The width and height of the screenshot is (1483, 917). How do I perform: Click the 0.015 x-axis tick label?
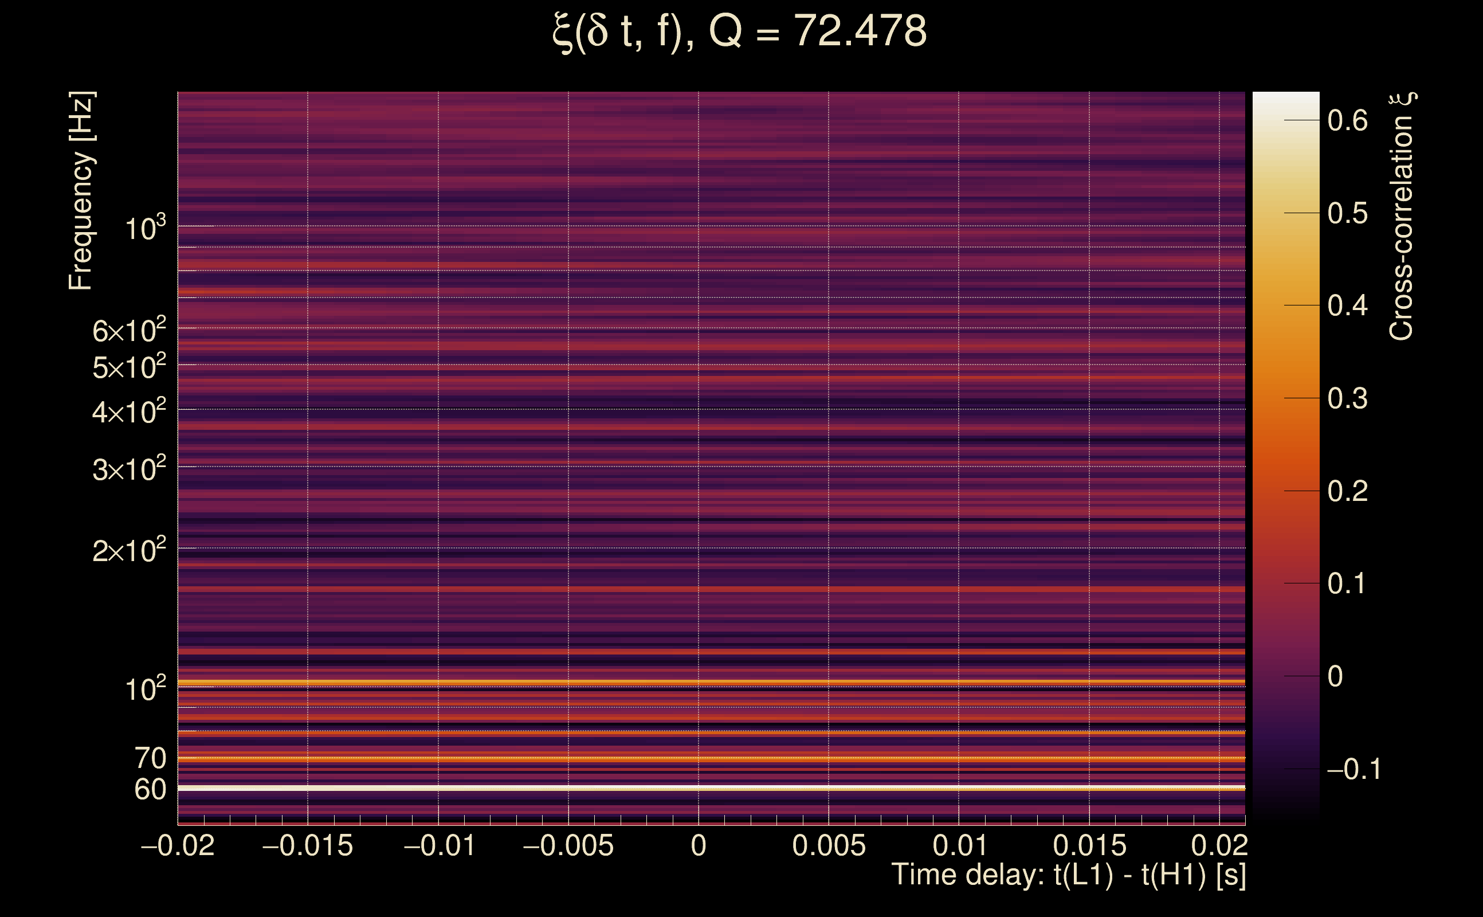(1089, 845)
